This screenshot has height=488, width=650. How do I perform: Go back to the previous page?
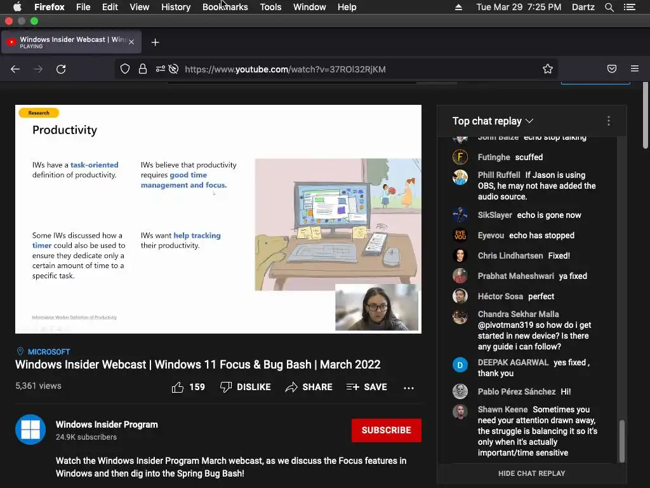tap(15, 69)
